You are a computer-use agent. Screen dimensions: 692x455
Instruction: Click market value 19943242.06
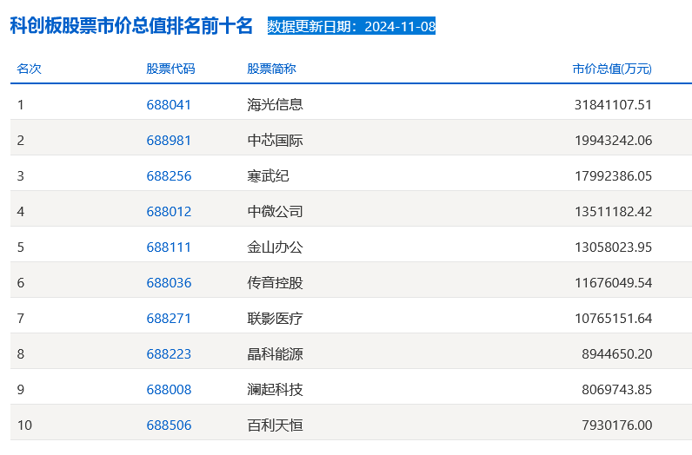[613, 141]
